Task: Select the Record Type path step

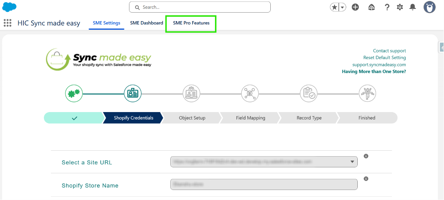Action: (309, 118)
